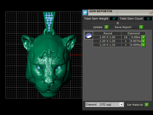153x115 pixels.
Task: Click the Total Gem Weight label
Action: (96, 19)
